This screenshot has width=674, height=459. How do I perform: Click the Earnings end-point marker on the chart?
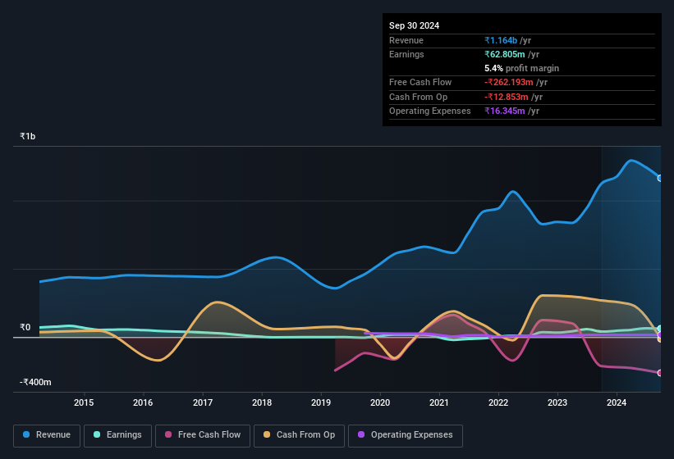[660, 329]
